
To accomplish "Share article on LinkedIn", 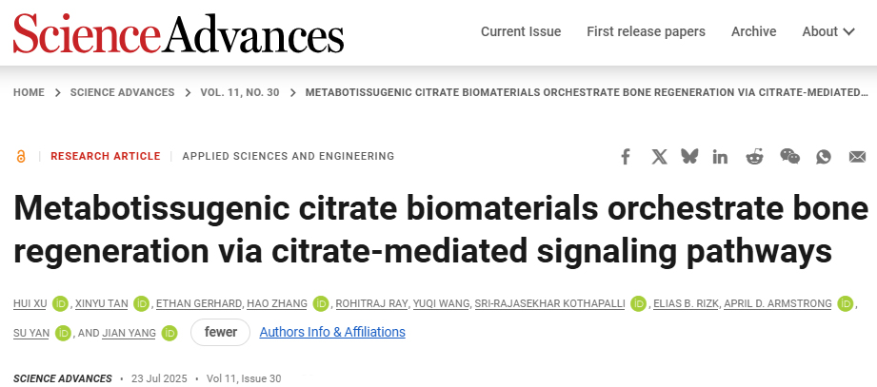I will pos(720,157).
